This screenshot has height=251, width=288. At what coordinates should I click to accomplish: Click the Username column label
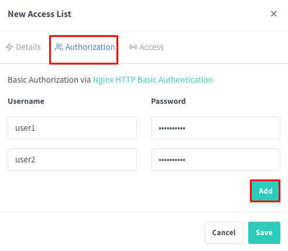click(26, 101)
